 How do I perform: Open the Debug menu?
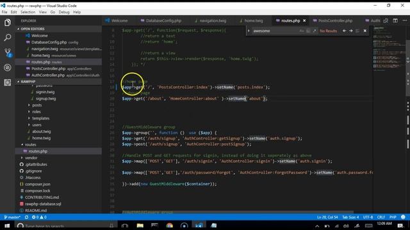point(64,12)
